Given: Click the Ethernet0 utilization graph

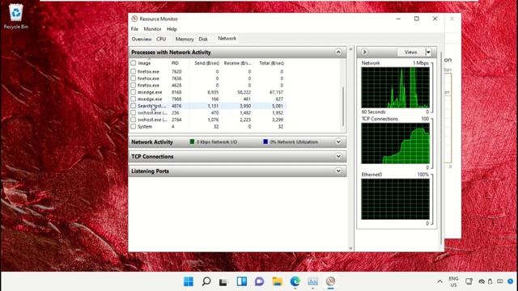Looking at the screenshot, I should (395, 199).
